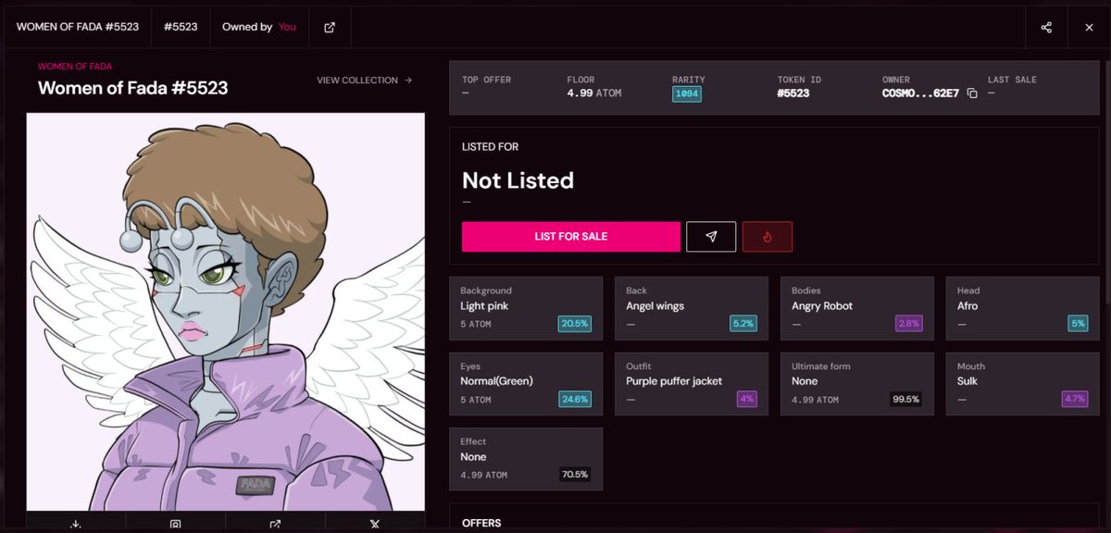Open the Head Afro trait card
The height and width of the screenshot is (533, 1111).
1022,308
